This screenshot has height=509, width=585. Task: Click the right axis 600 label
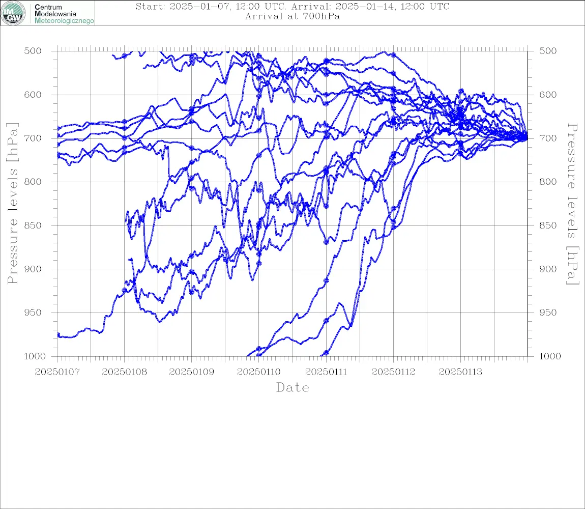(x=548, y=95)
